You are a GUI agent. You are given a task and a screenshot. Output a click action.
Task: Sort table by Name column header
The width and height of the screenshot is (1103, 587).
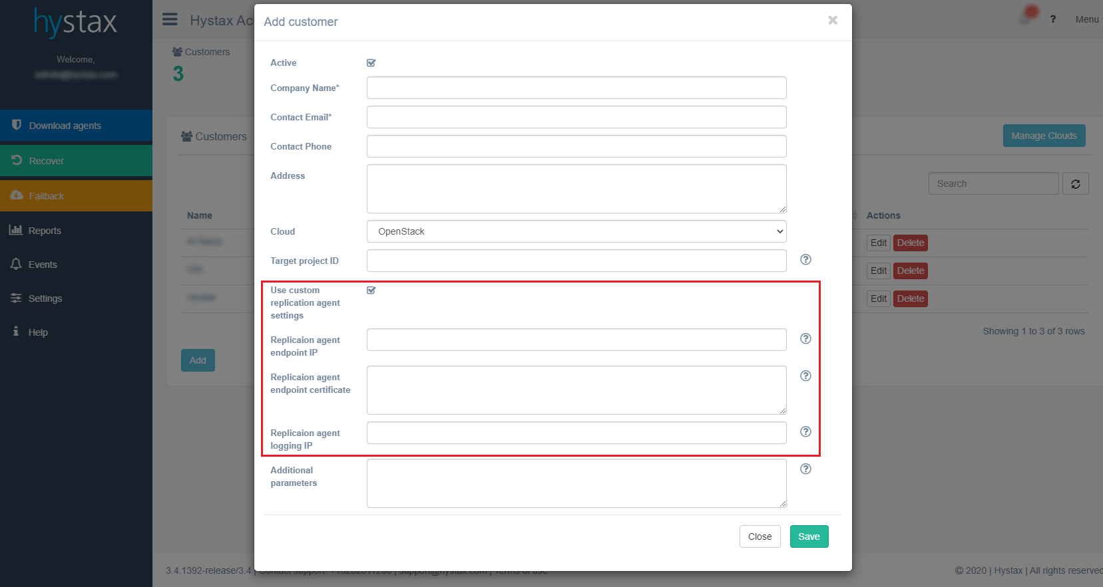[200, 215]
